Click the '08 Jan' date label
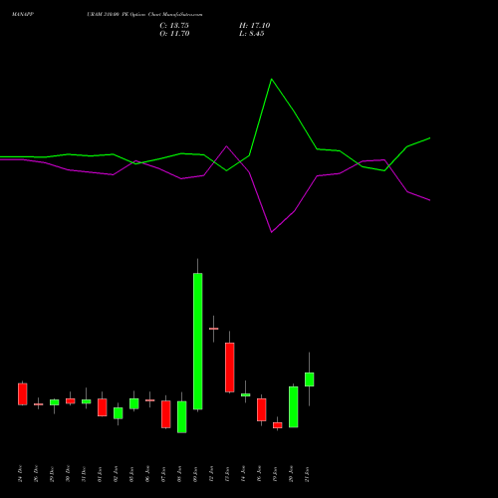The image size is (498, 498). click(x=179, y=474)
